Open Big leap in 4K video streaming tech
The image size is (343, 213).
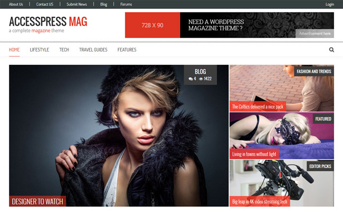click(260, 201)
